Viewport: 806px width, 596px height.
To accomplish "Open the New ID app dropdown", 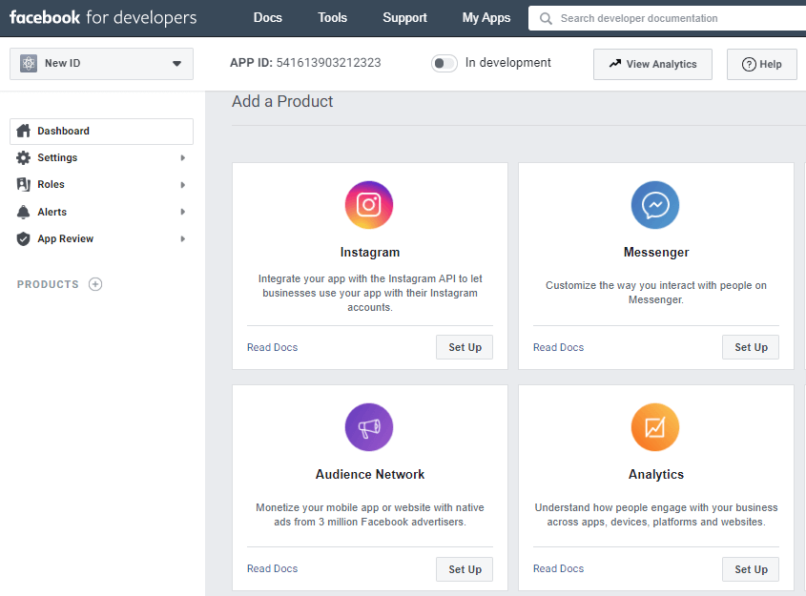I will [101, 64].
